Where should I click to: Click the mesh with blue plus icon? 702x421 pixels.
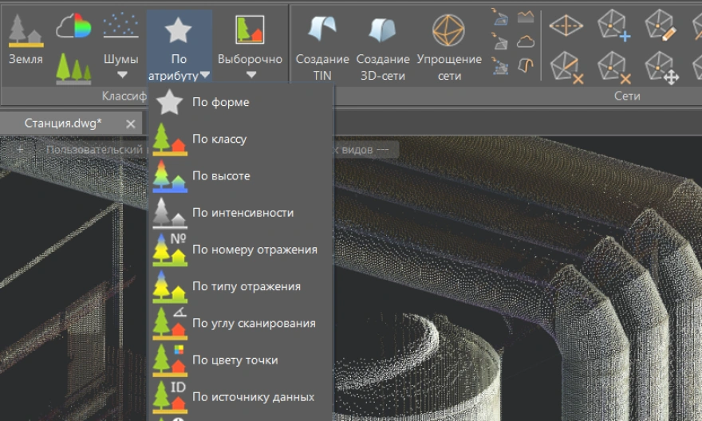(613, 25)
